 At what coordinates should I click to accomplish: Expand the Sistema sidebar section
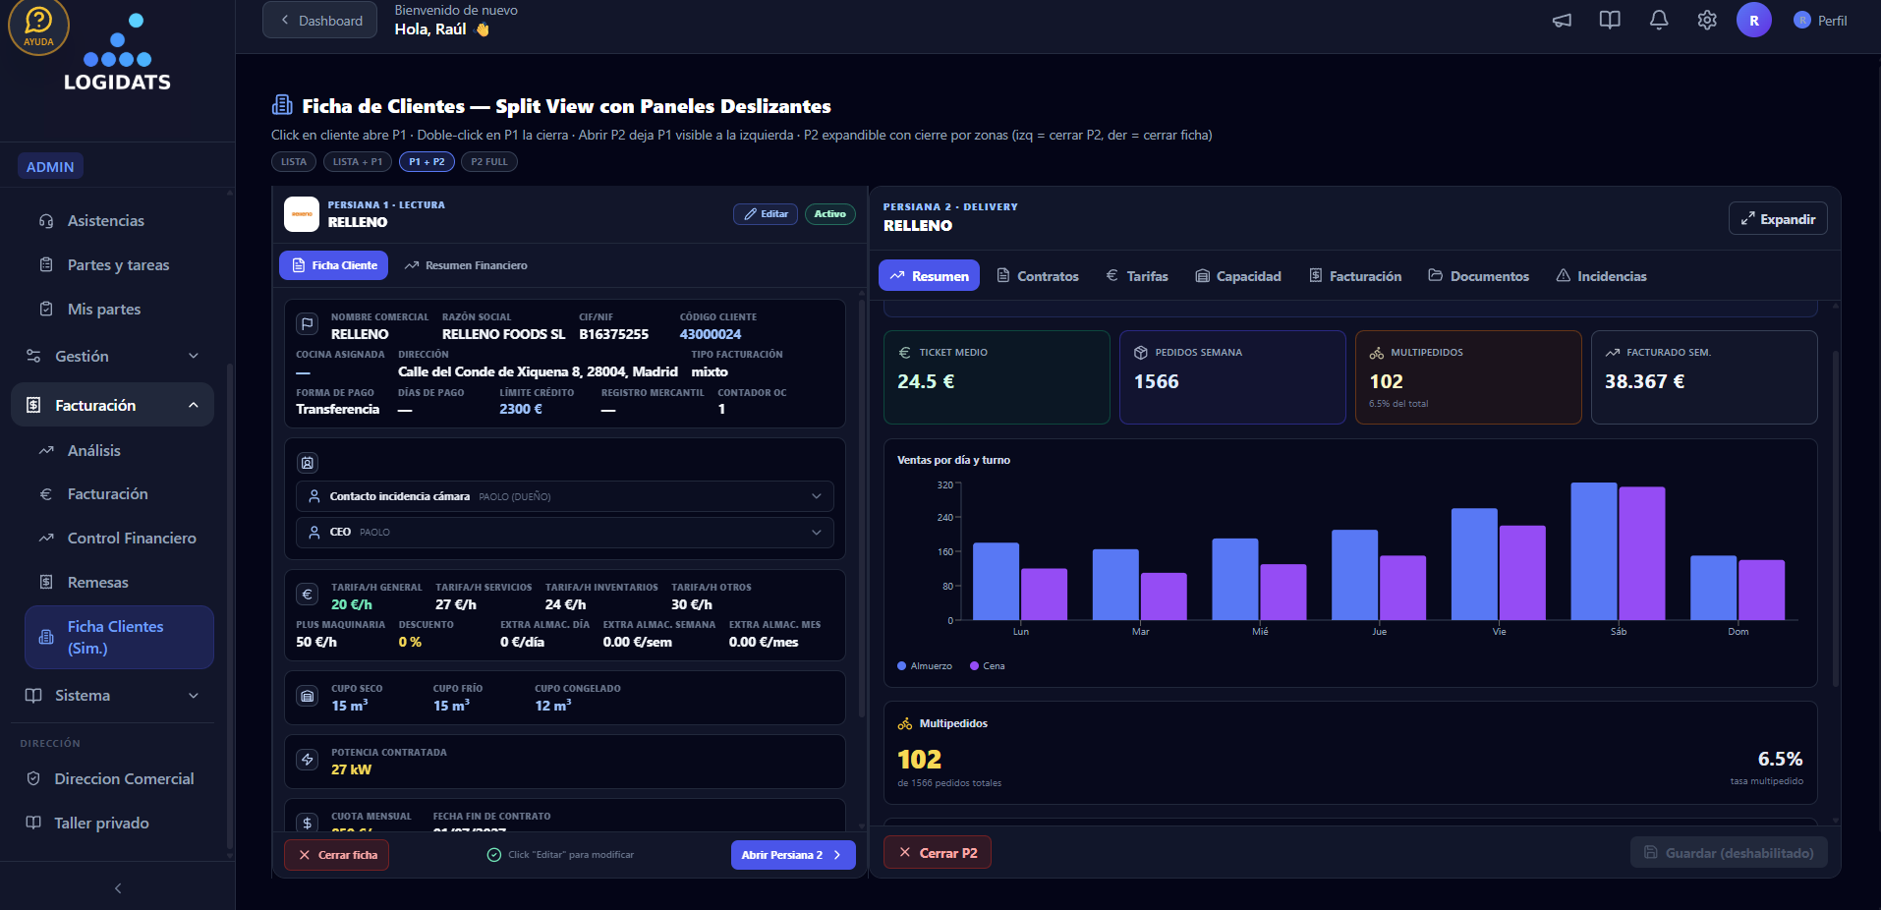[x=112, y=695]
